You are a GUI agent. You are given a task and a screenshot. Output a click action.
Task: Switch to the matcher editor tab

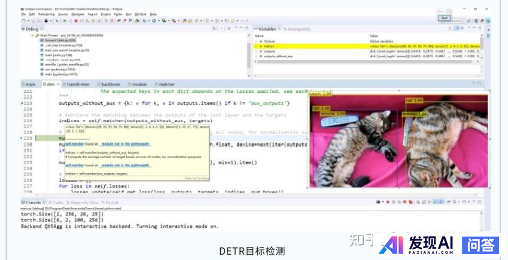[x=163, y=84]
